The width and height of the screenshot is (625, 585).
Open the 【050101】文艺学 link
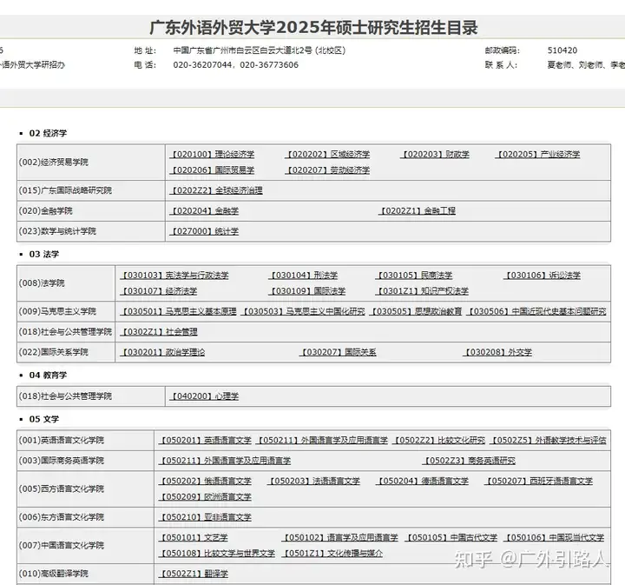pyautogui.click(x=194, y=538)
